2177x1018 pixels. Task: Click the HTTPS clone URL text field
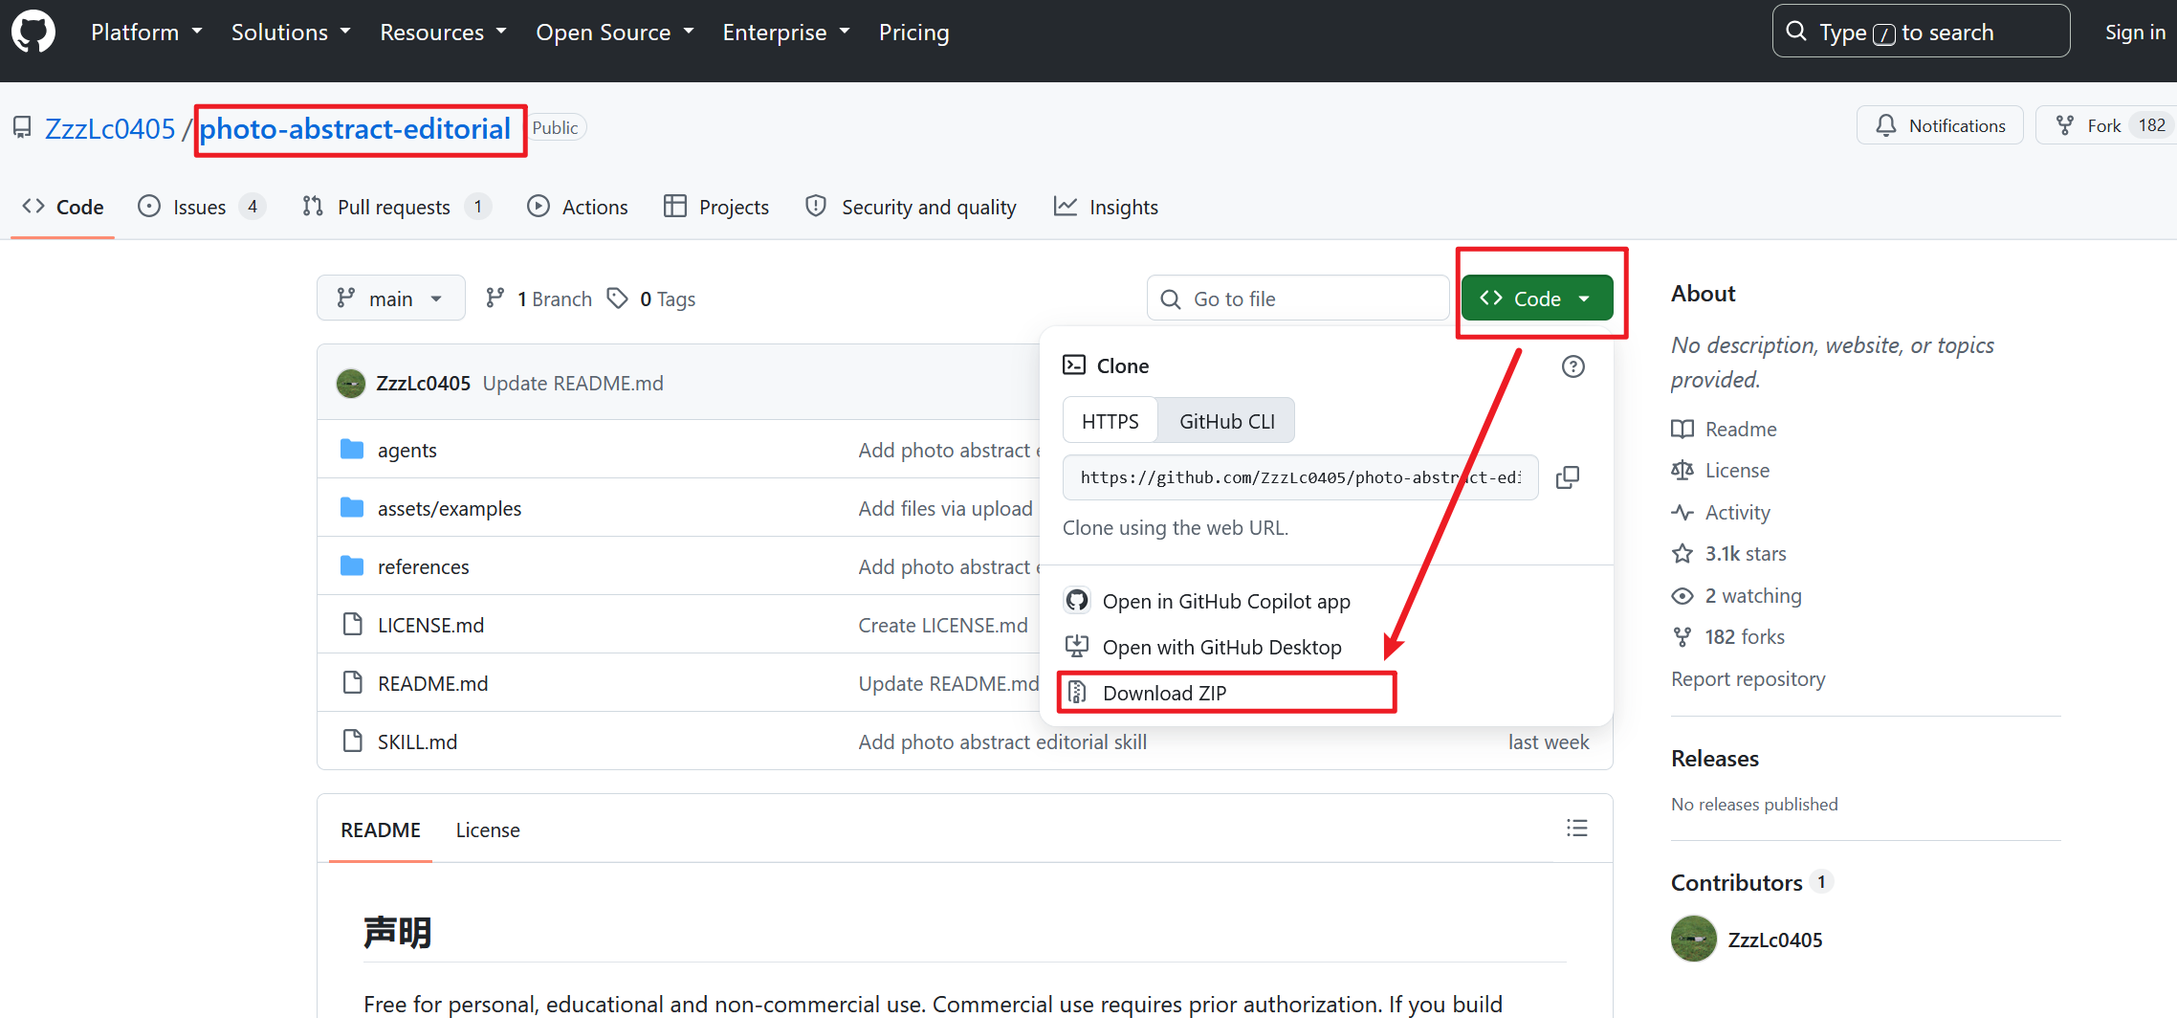point(1301,477)
